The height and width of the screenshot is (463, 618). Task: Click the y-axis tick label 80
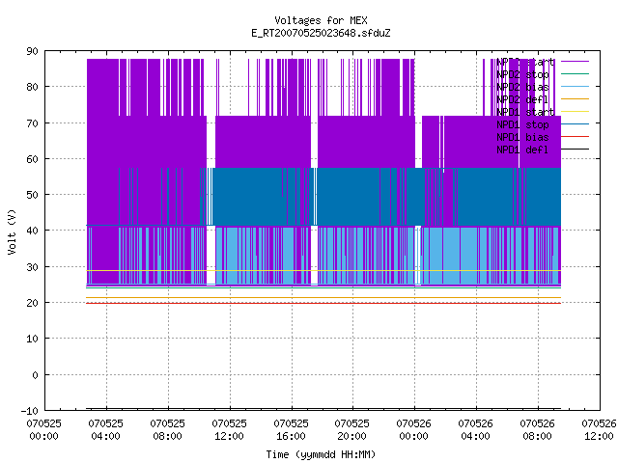pos(32,87)
